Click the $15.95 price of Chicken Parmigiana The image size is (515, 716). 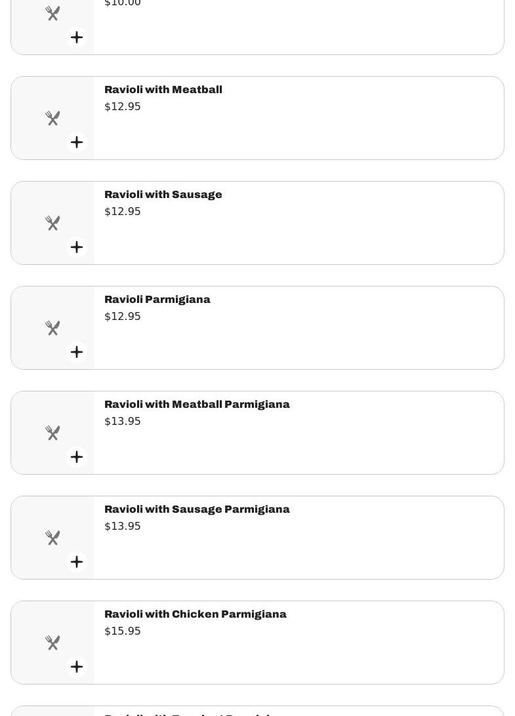click(123, 631)
